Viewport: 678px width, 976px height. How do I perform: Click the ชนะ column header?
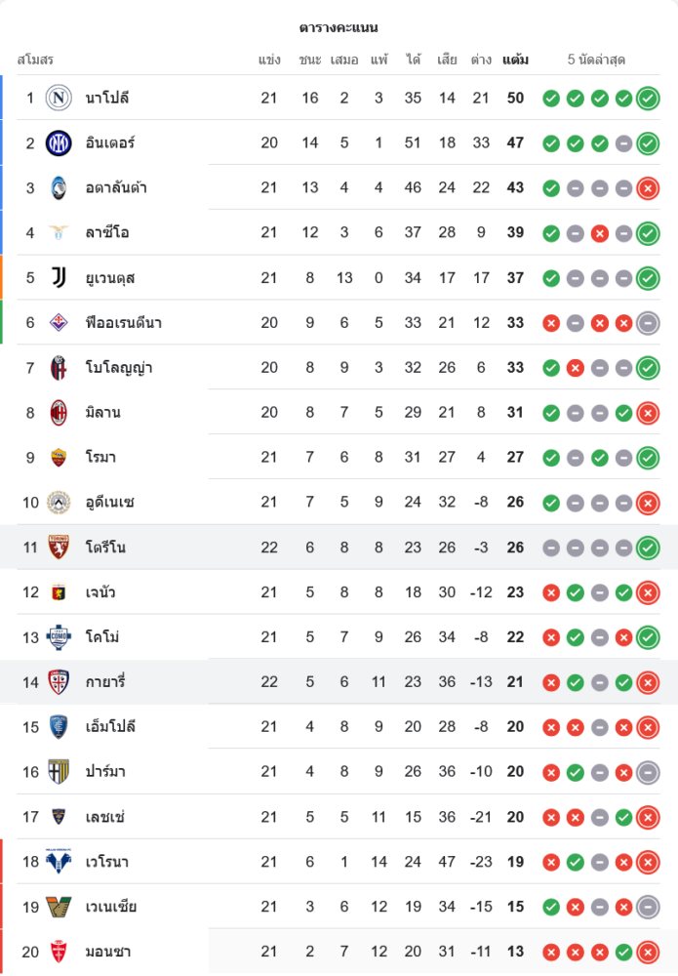coord(310,60)
